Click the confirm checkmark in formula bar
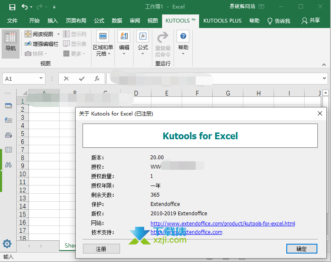Viewport: 331px width, 262px height. point(82,79)
